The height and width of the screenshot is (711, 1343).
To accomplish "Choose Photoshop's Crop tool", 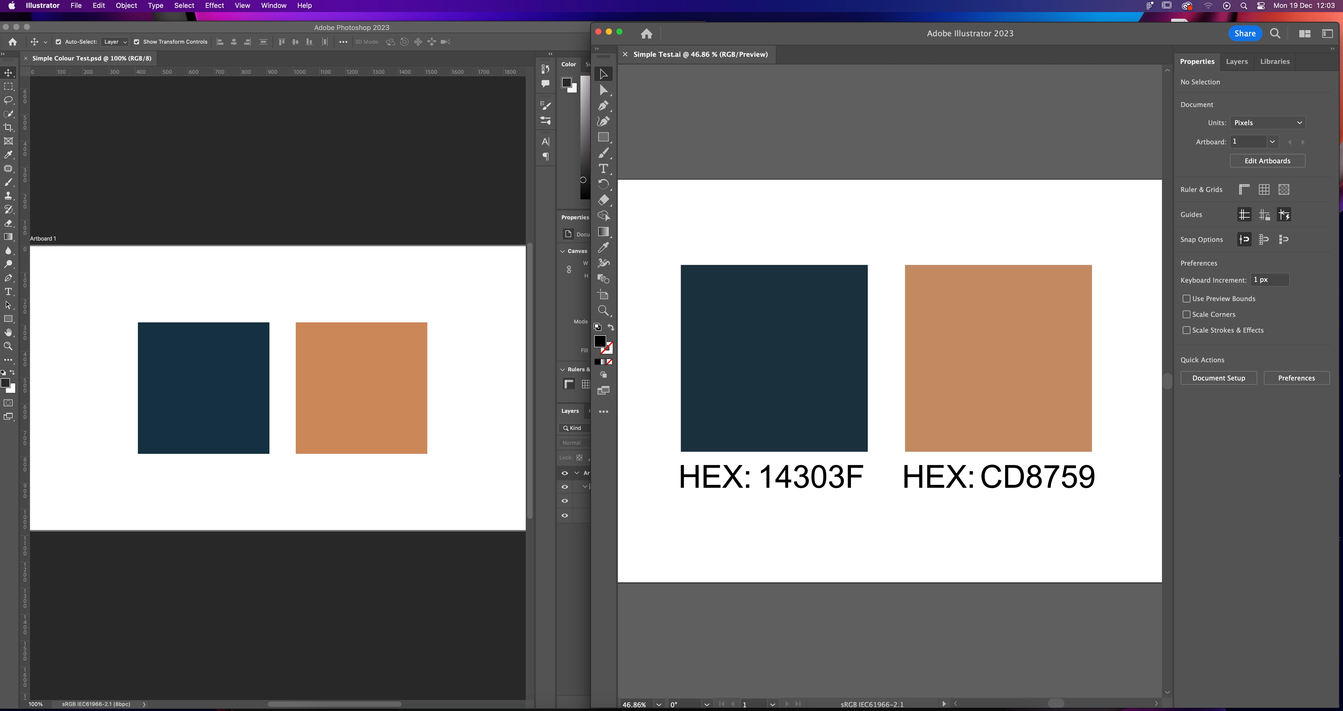I will pyautogui.click(x=8, y=128).
